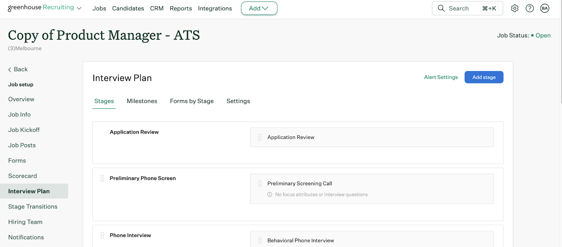The height and width of the screenshot is (247, 562).
Task: Click the Open job status link
Action: 543,35
